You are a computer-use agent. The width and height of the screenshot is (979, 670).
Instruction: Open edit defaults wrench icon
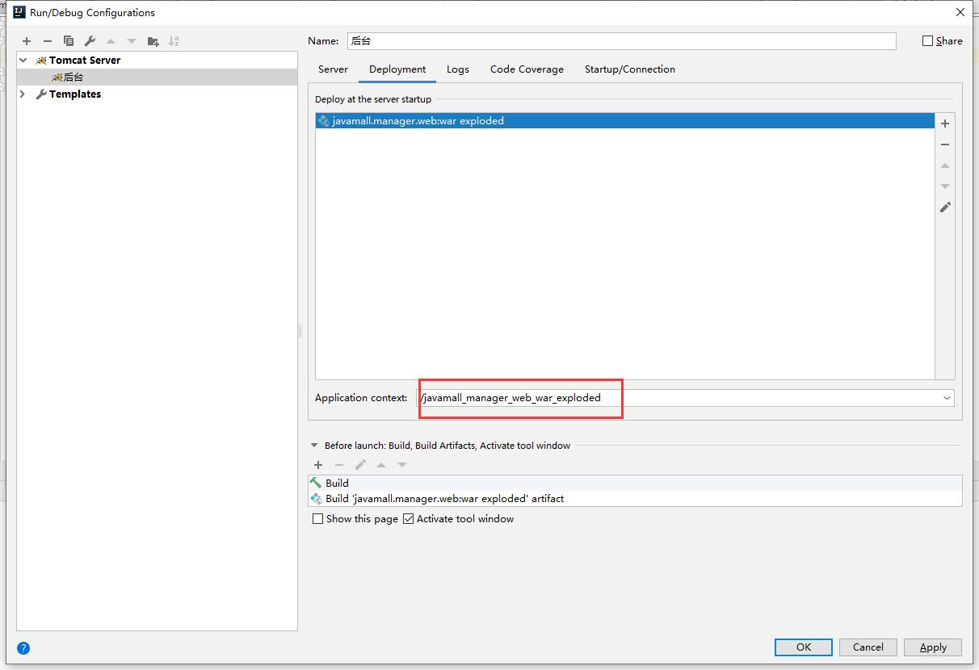[x=90, y=41]
